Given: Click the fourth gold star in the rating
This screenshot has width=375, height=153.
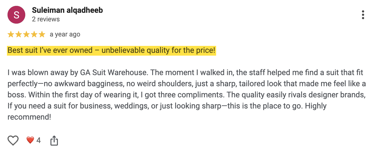Looking at the screenshot, I should [34, 34].
